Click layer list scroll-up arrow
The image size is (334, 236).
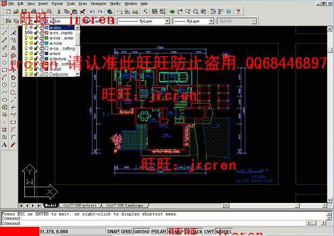coord(77,28)
